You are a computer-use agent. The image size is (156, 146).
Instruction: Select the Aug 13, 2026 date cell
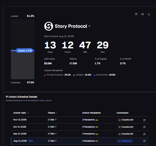coord(20,141)
